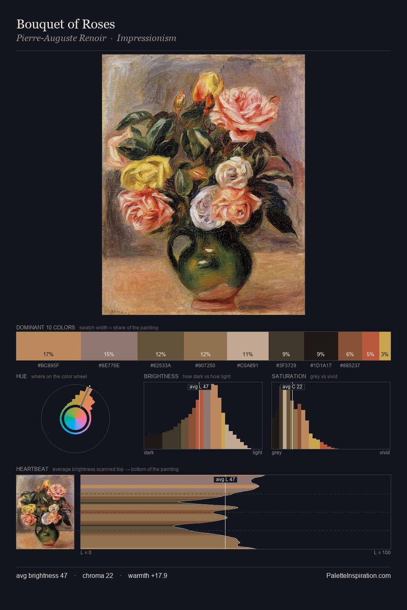This screenshot has width=407, height=610.
Task: Click the 'swatch width = share of the painting' caption
Action: pos(119,328)
